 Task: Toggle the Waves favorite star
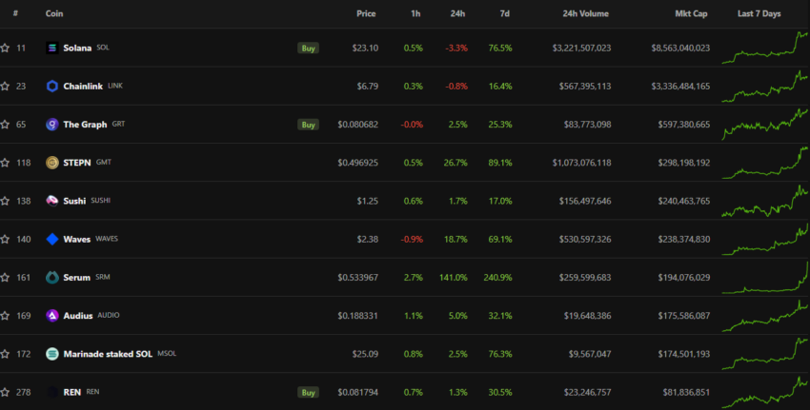(x=5, y=240)
